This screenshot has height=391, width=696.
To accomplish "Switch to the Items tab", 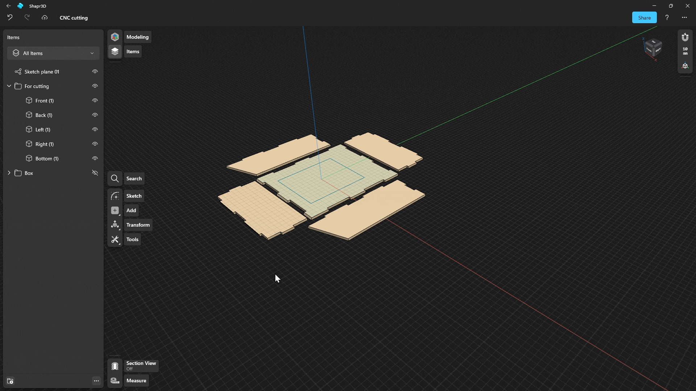I will click(x=115, y=51).
